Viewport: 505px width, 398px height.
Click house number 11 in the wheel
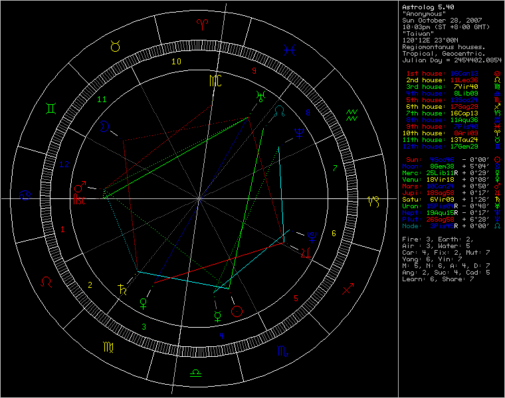(102, 99)
